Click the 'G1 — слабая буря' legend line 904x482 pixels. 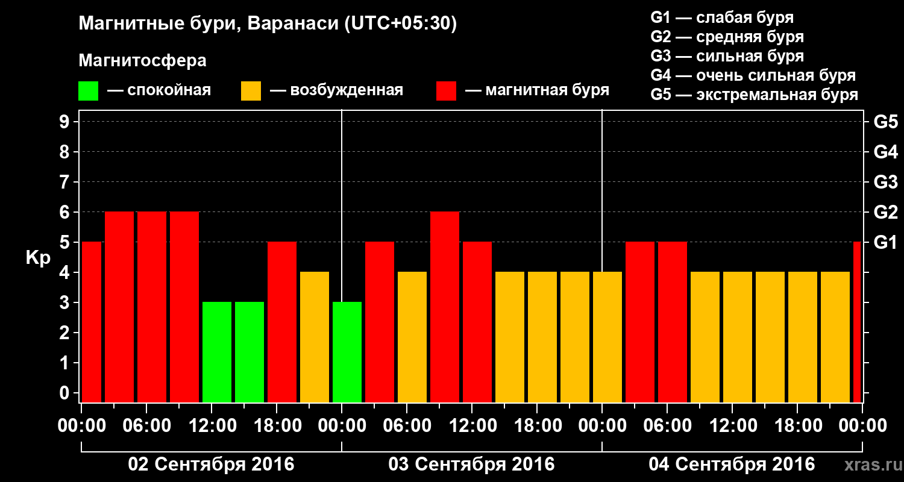pos(722,17)
